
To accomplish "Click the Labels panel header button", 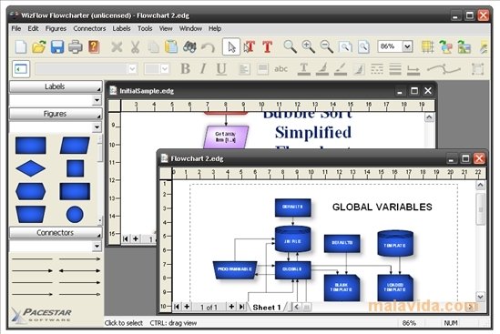I will pos(56,86).
